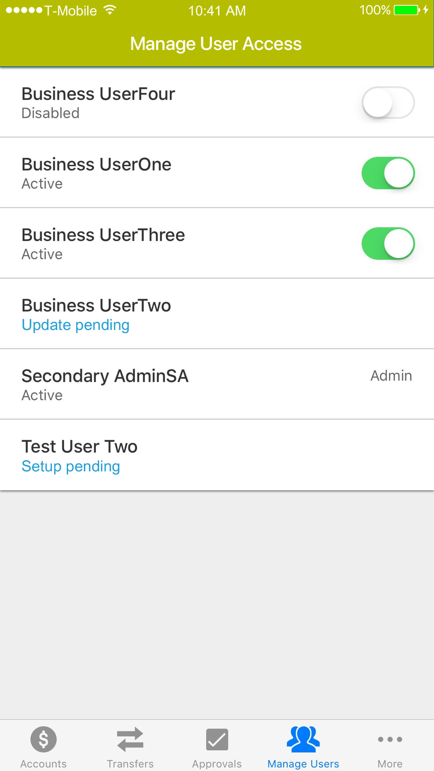Open the More ellipsis icon

tap(390, 739)
